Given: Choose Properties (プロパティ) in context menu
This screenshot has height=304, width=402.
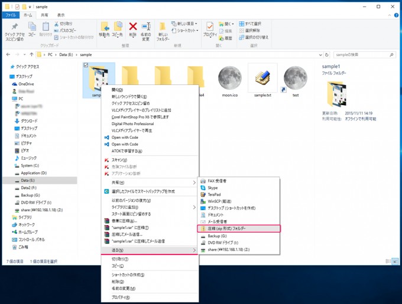Looking at the screenshot, I should point(150,298).
